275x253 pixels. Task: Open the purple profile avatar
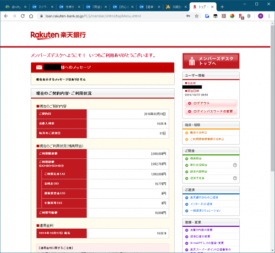tap(260, 16)
